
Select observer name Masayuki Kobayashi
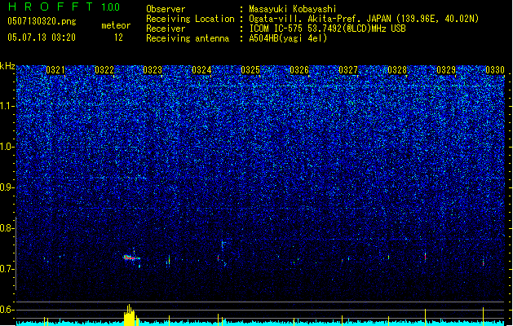coord(293,9)
